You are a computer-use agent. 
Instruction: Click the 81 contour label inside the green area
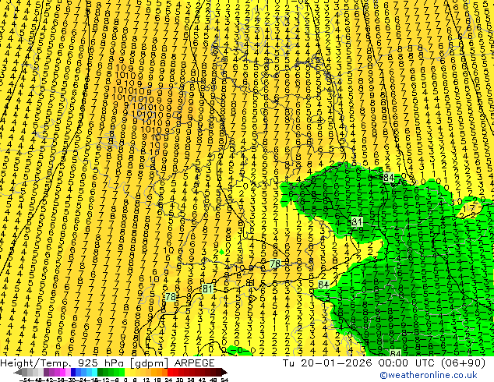click(x=357, y=221)
